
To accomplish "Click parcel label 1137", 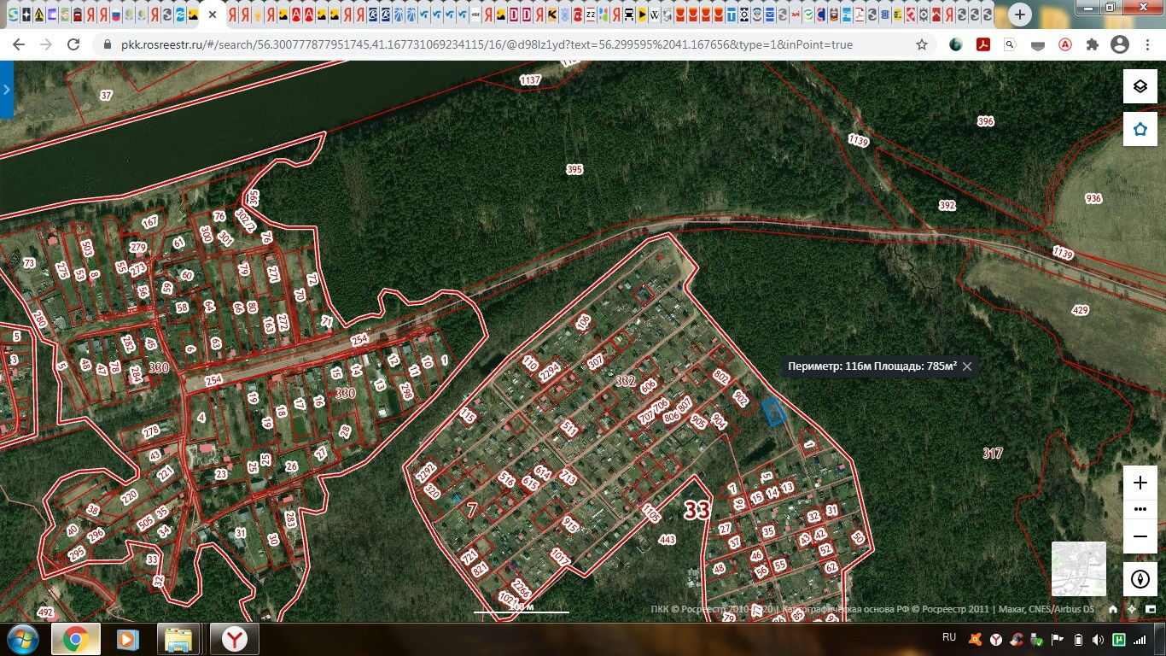I will click(x=530, y=79).
